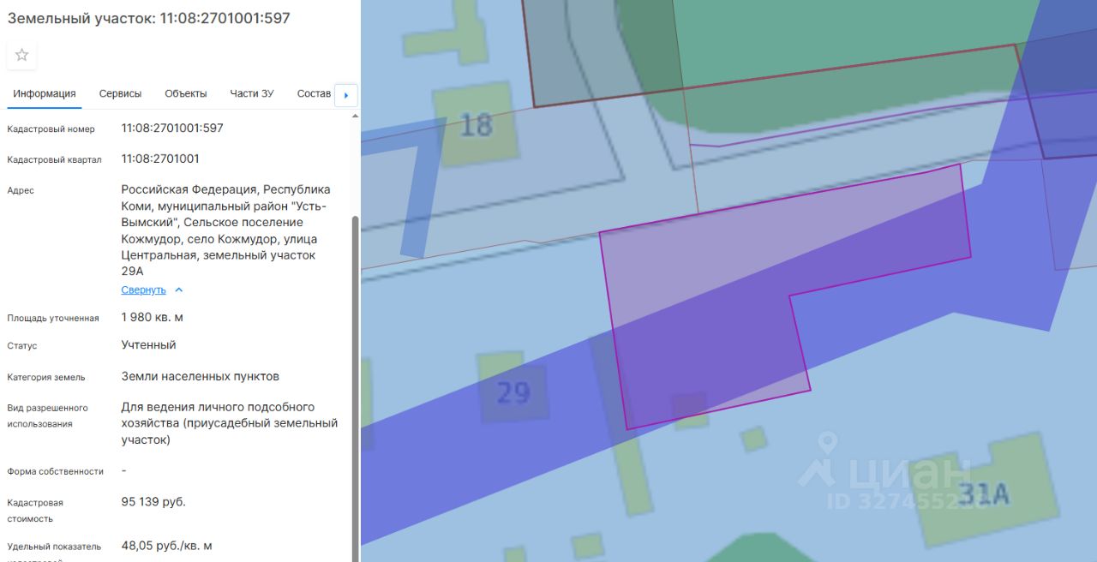Click the info panel vertical scrollbar
Image resolution: width=1097 pixels, height=562 pixels.
tap(356, 389)
